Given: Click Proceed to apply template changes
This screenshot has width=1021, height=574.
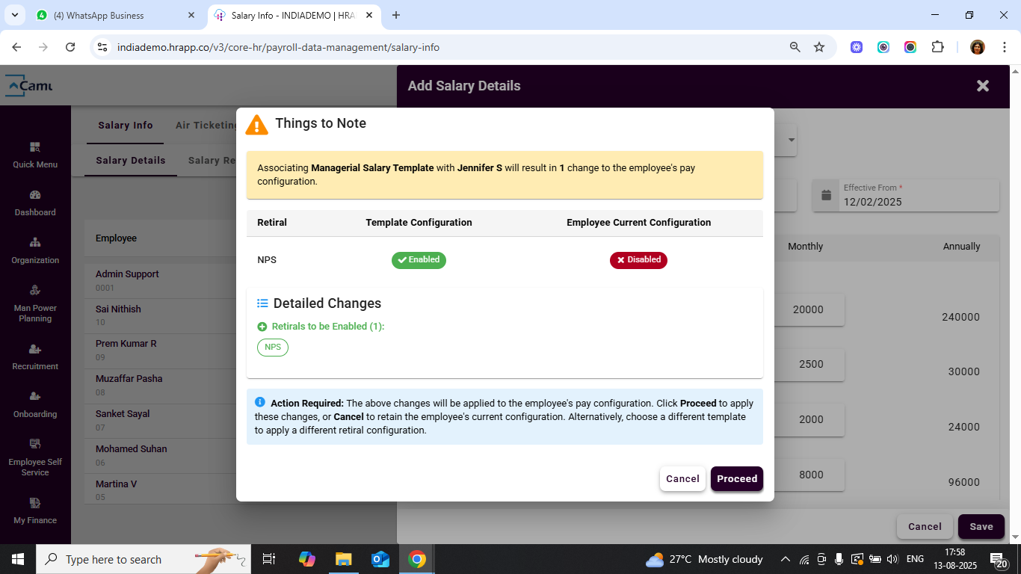Looking at the screenshot, I should coord(736,479).
